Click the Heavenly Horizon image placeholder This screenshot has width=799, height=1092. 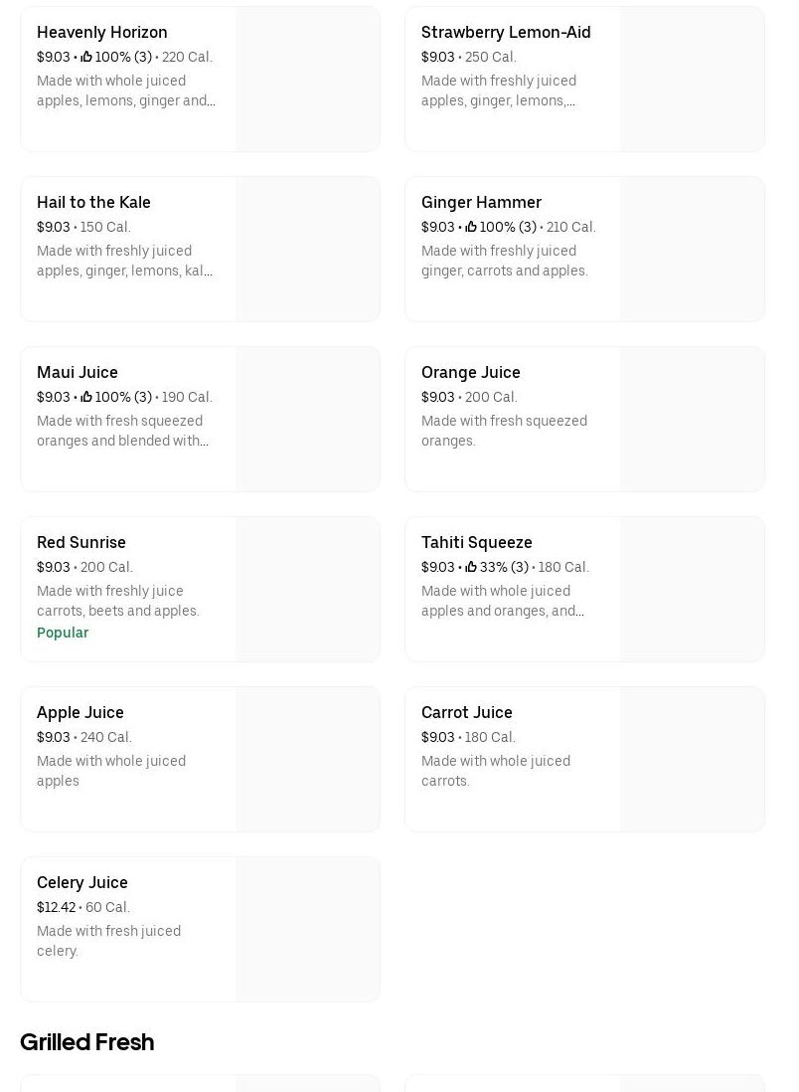(307, 80)
